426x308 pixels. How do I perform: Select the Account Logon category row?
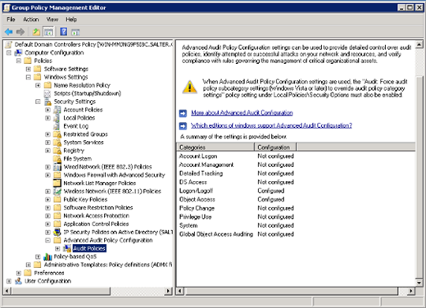(237, 156)
